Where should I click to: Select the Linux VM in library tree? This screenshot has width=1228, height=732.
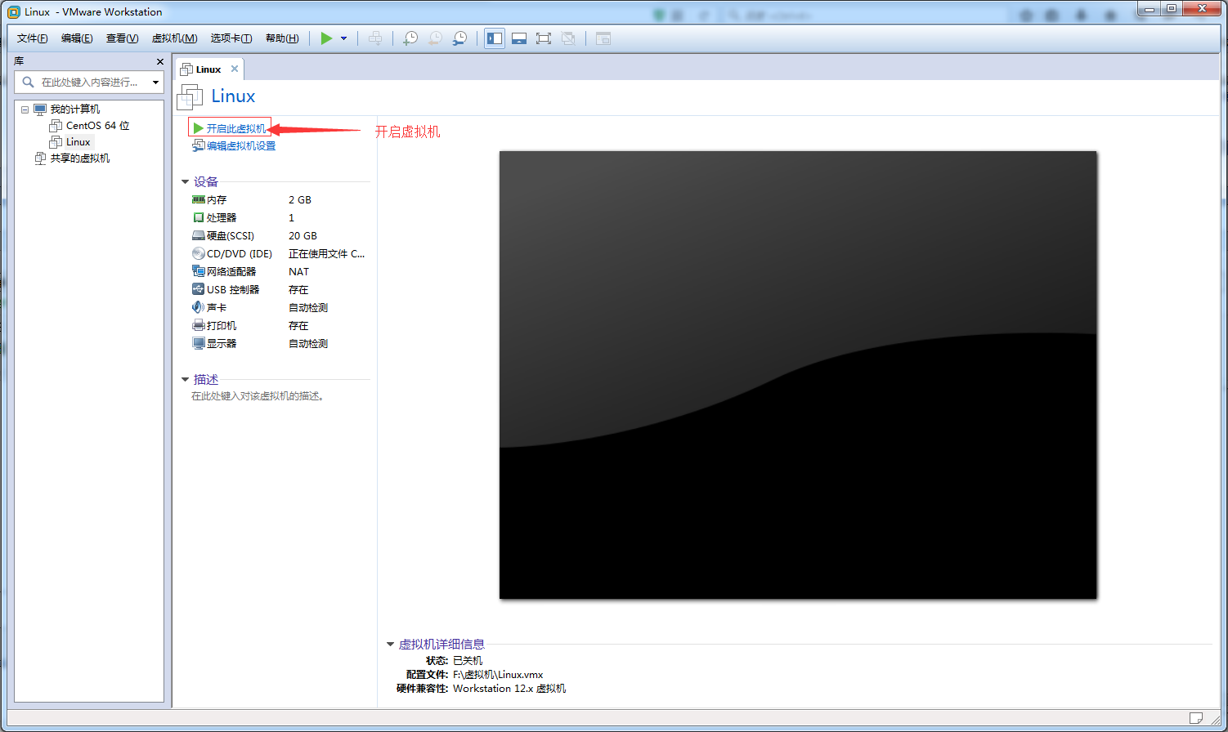click(78, 142)
